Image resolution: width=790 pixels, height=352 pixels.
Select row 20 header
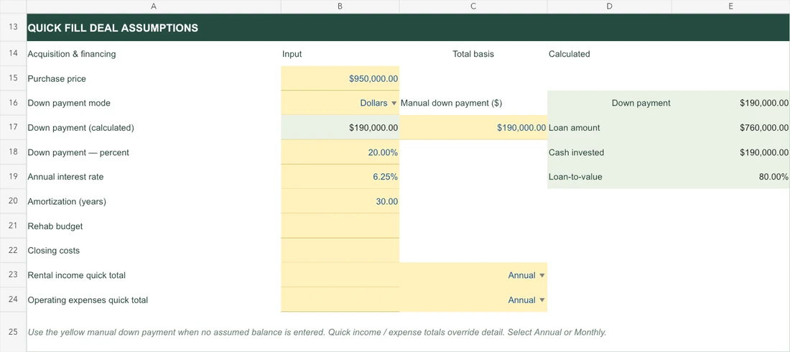click(13, 202)
